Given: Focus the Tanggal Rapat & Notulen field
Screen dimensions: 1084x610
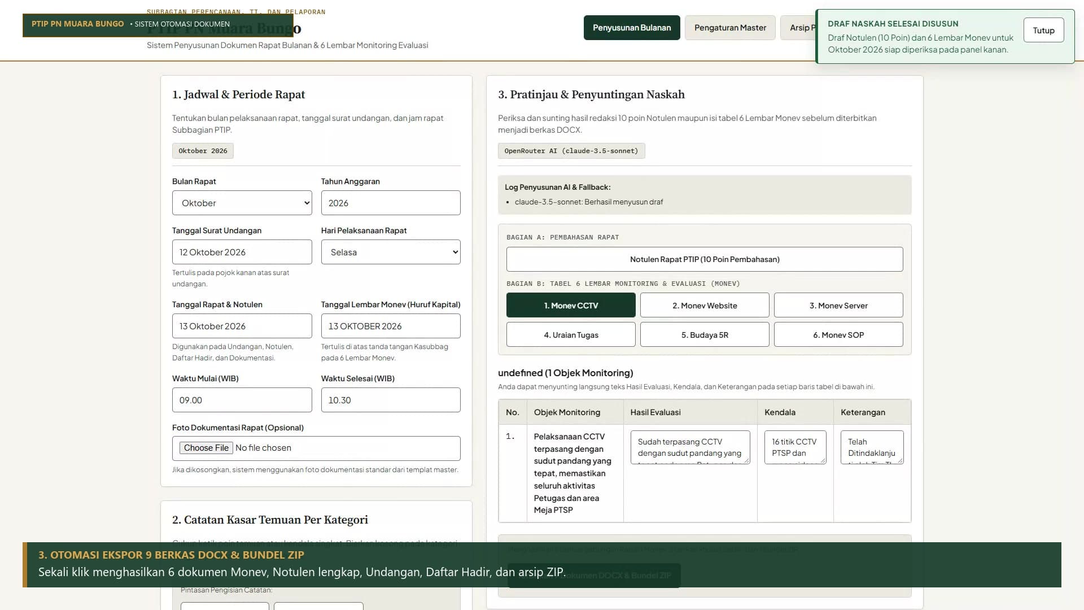Looking at the screenshot, I should pyautogui.click(x=242, y=326).
